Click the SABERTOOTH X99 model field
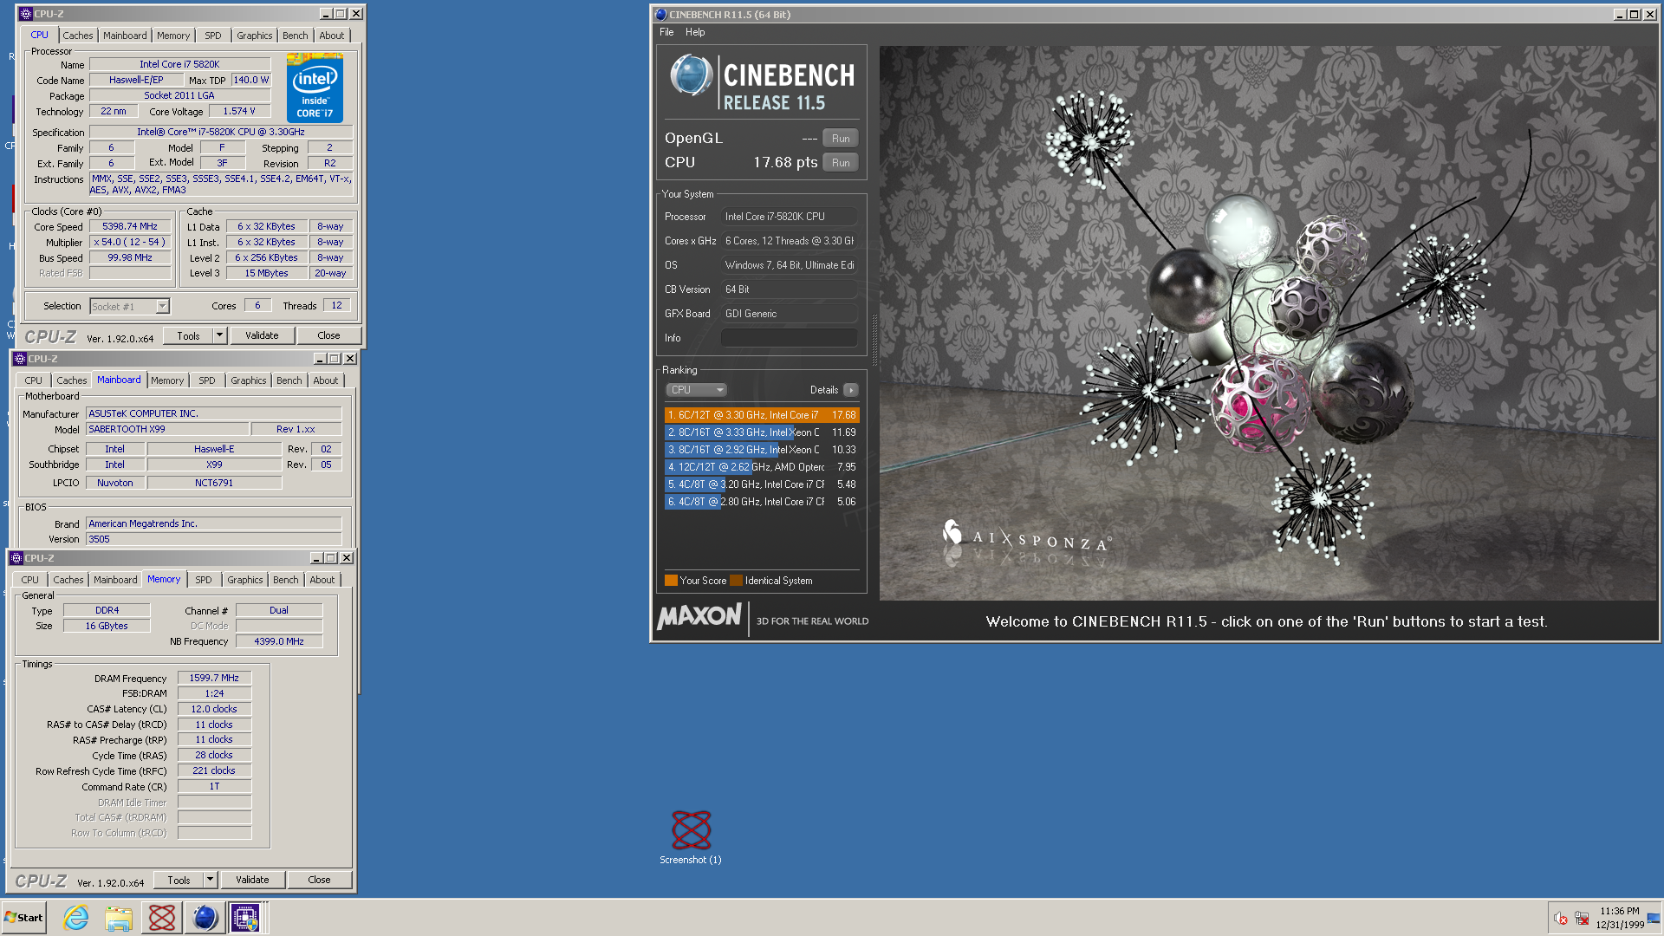The height and width of the screenshot is (936, 1664). 167,430
